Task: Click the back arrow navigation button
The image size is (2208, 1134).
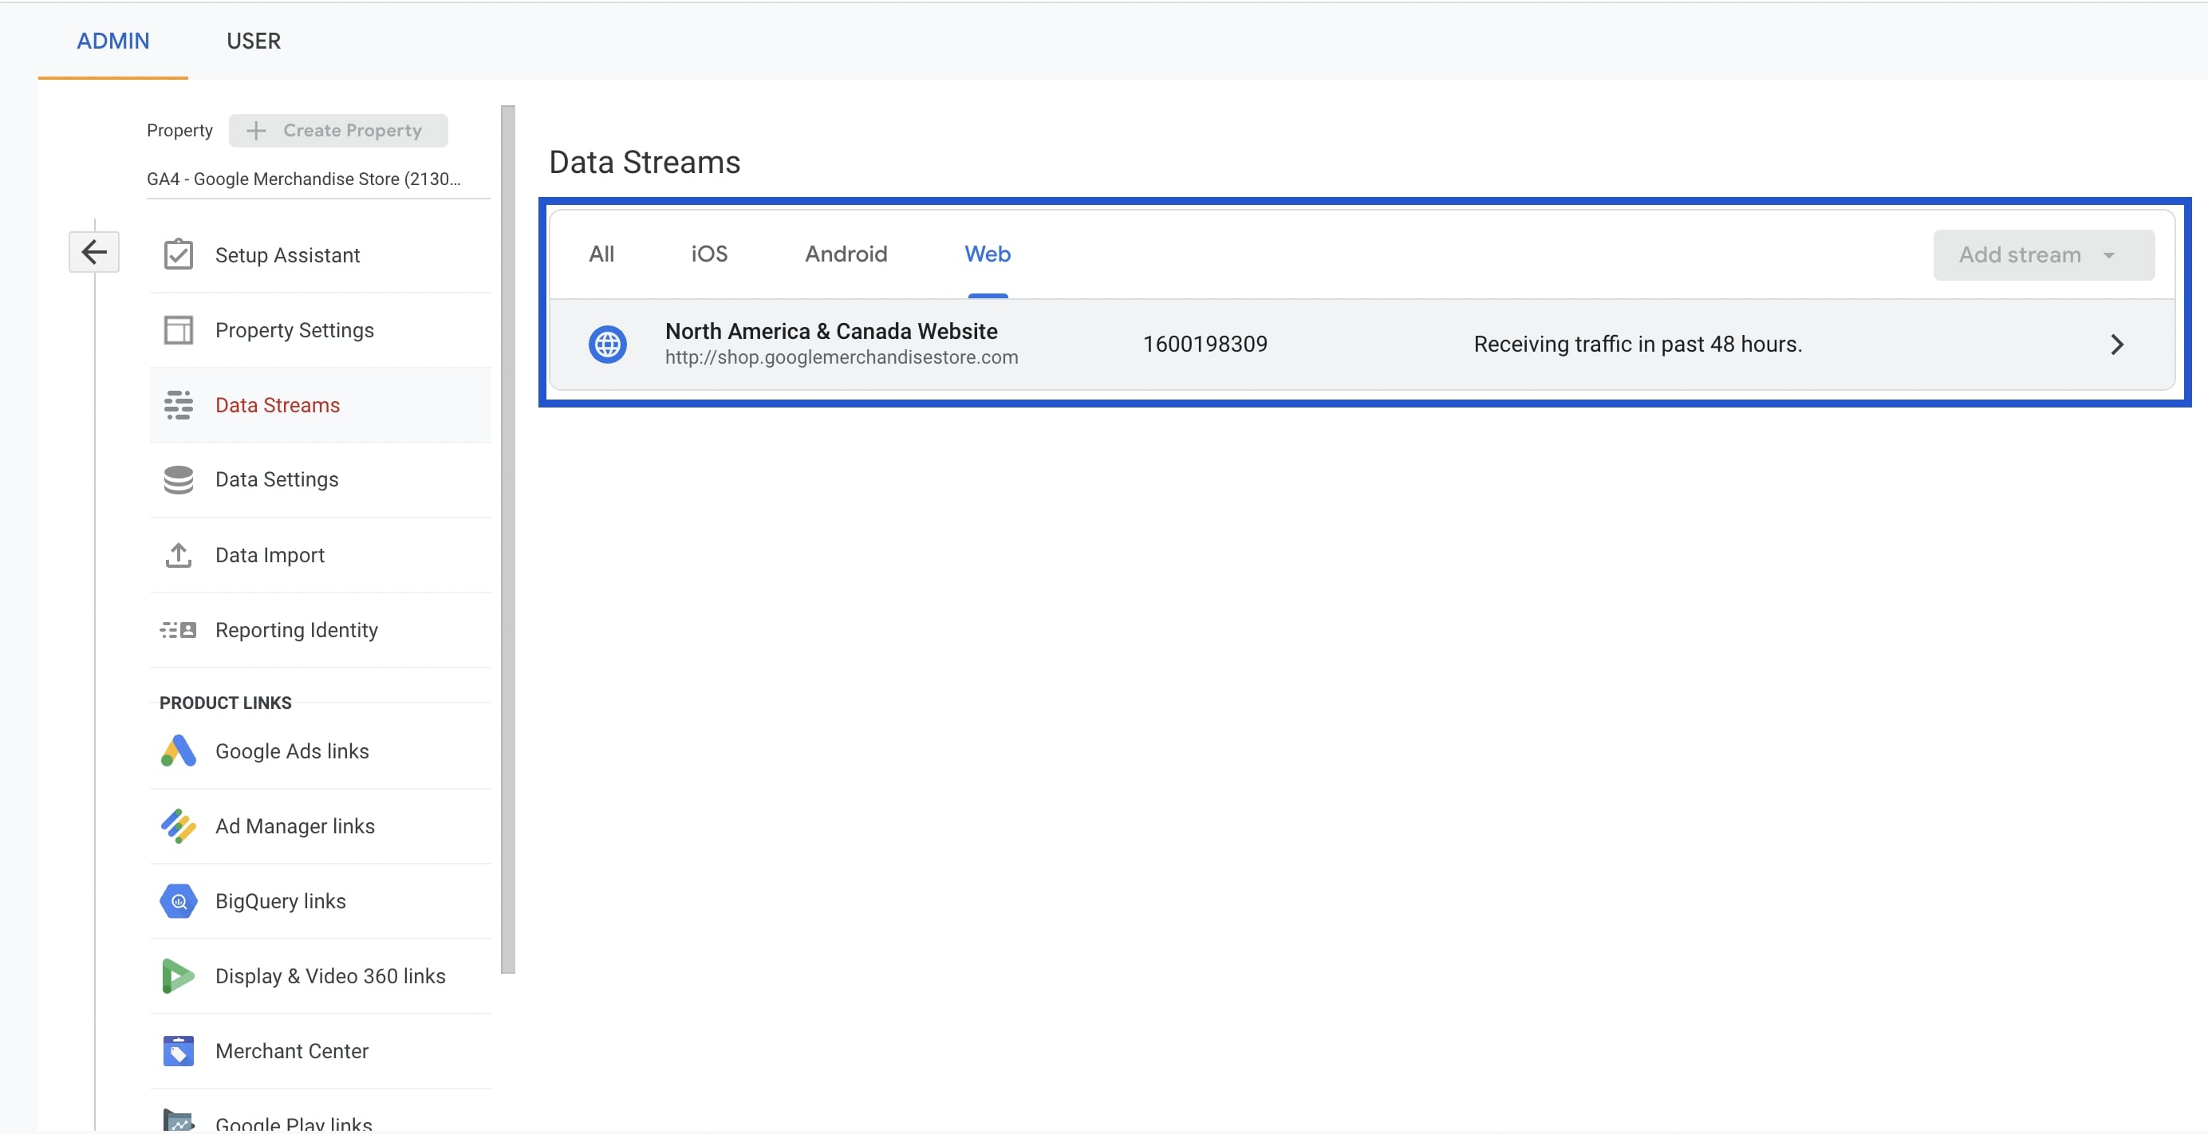Action: click(x=94, y=252)
